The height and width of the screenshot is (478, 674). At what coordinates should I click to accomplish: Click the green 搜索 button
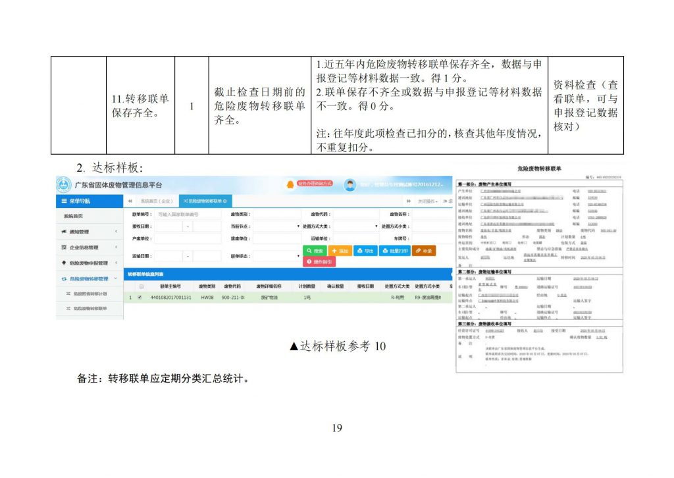(315, 251)
